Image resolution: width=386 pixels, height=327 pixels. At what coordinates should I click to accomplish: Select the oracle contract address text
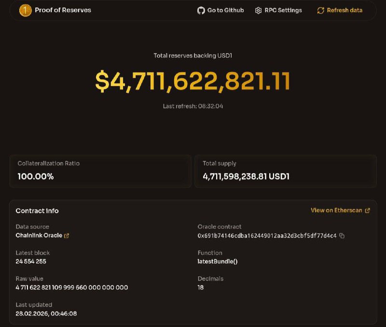(267, 236)
